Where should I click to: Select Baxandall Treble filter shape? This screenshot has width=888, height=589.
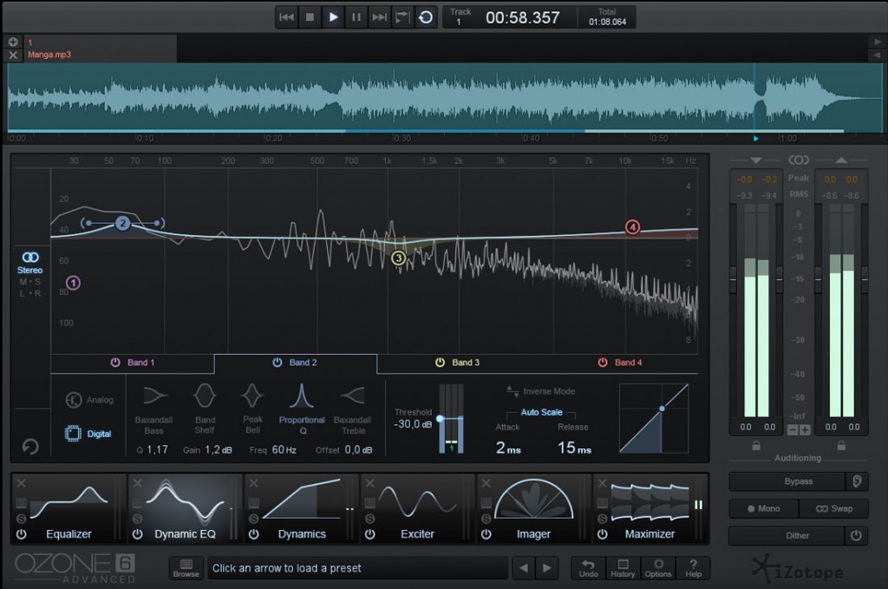point(352,409)
